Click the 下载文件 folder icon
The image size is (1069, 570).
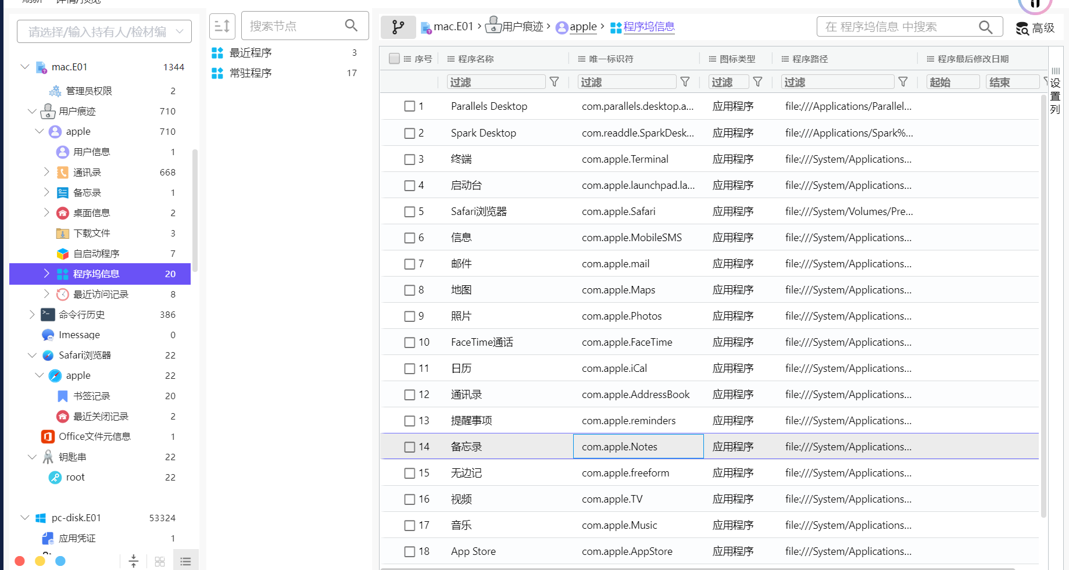(x=63, y=234)
